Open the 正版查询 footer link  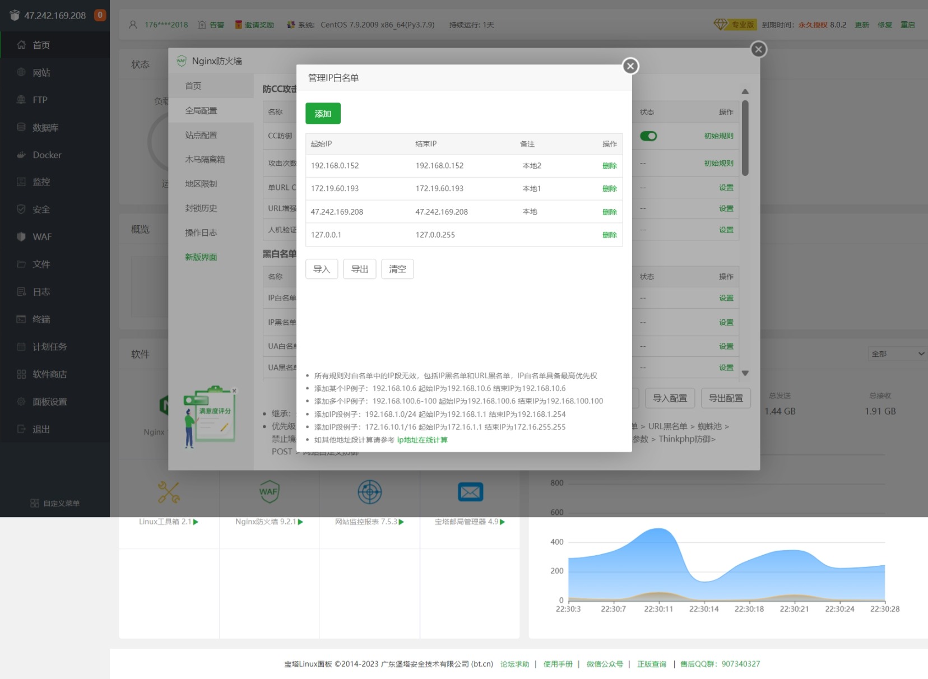[x=652, y=664]
